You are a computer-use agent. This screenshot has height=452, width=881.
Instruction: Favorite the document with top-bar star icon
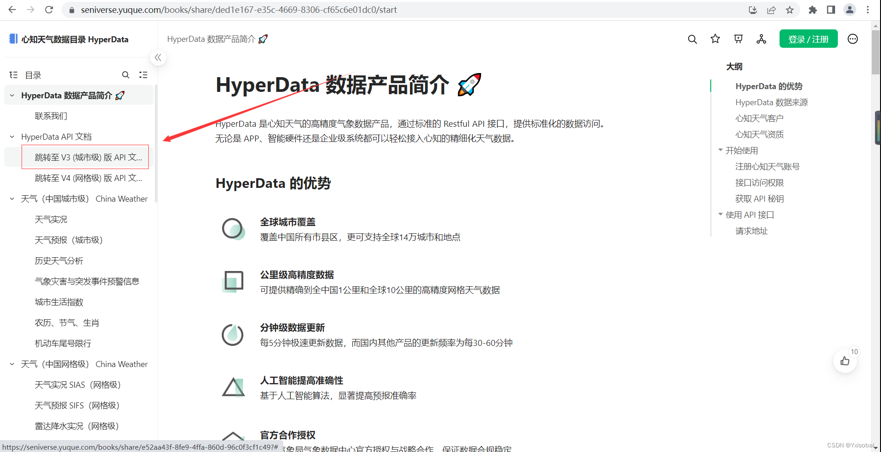tap(715, 39)
